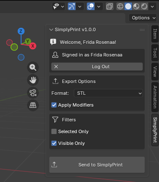The width and height of the screenshot is (159, 182).
Task: Click the Log Out button
Action: pos(97,67)
